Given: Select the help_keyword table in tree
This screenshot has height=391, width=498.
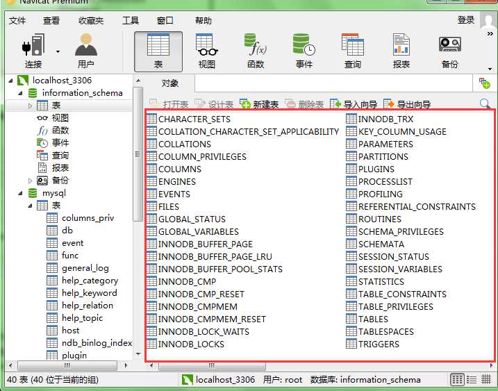Looking at the screenshot, I should 89,293.
